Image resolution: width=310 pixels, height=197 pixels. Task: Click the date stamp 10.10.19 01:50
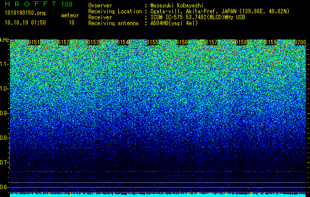tap(25, 23)
